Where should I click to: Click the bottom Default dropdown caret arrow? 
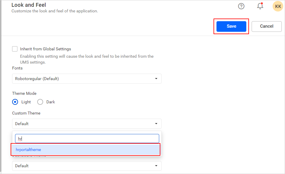156,166
